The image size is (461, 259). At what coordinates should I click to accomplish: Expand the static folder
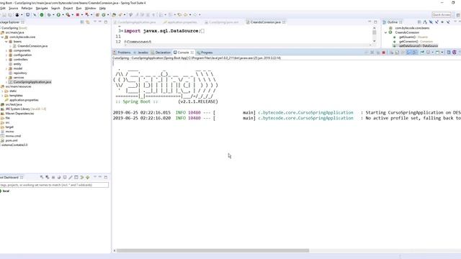coord(2,91)
